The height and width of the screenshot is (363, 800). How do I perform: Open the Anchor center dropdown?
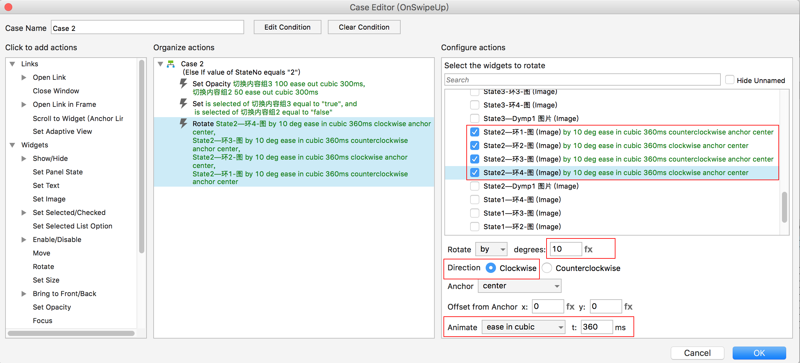click(x=519, y=286)
